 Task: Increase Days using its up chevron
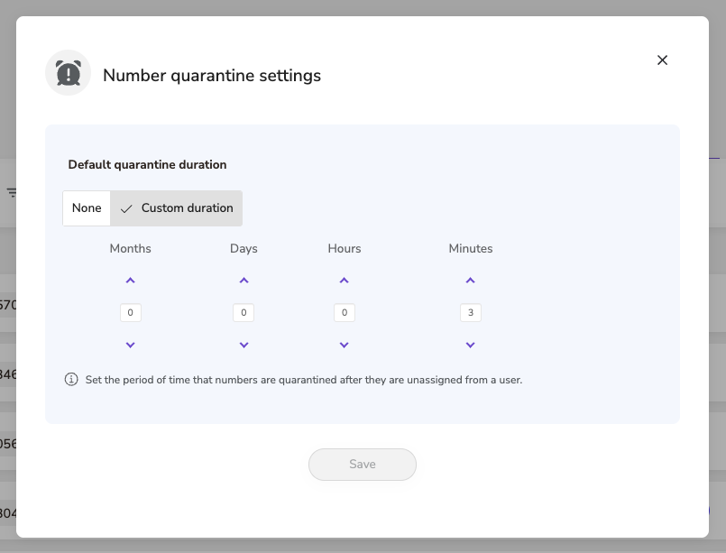pyautogui.click(x=244, y=281)
